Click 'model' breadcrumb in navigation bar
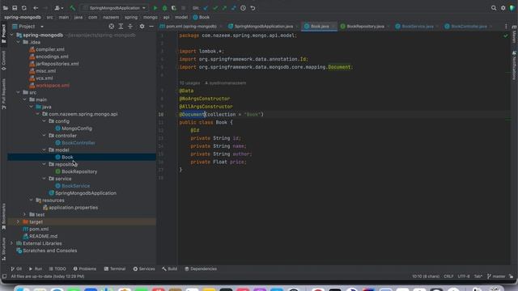The image size is (518, 291). pyautogui.click(x=181, y=17)
